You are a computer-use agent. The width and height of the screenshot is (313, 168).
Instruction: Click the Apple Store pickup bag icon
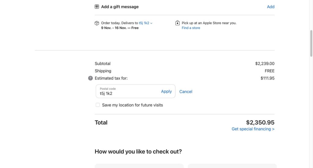pyautogui.click(x=178, y=23)
